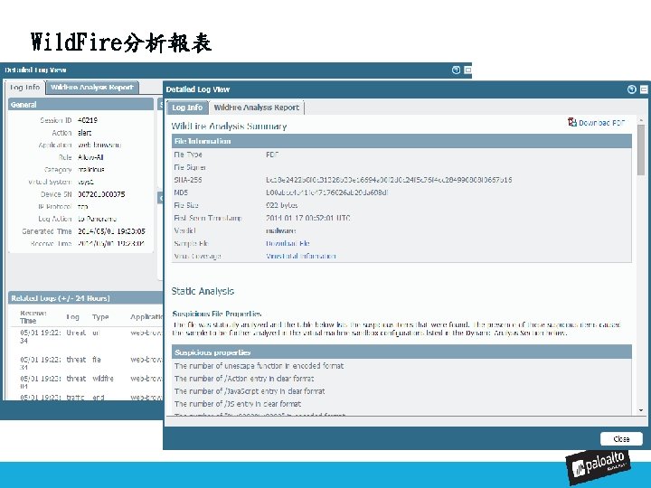Click the Static Analysis heading
651x488 pixels.
pos(203,291)
